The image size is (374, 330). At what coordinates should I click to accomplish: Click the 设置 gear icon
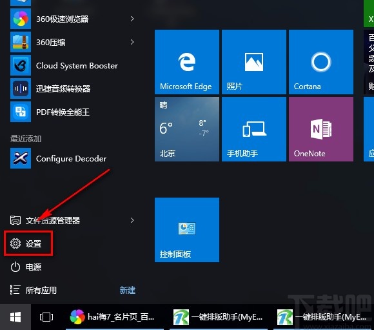click(15, 243)
